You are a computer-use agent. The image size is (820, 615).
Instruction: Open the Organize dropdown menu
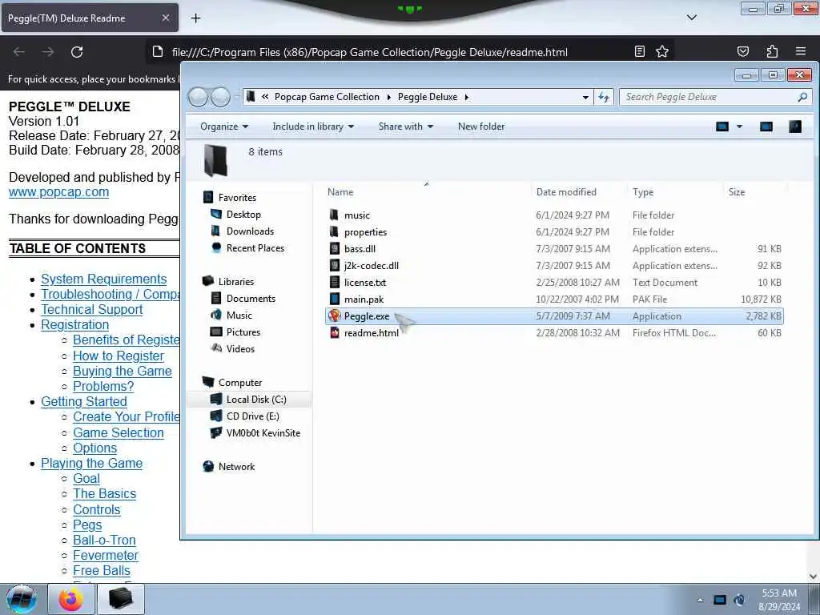(x=224, y=127)
